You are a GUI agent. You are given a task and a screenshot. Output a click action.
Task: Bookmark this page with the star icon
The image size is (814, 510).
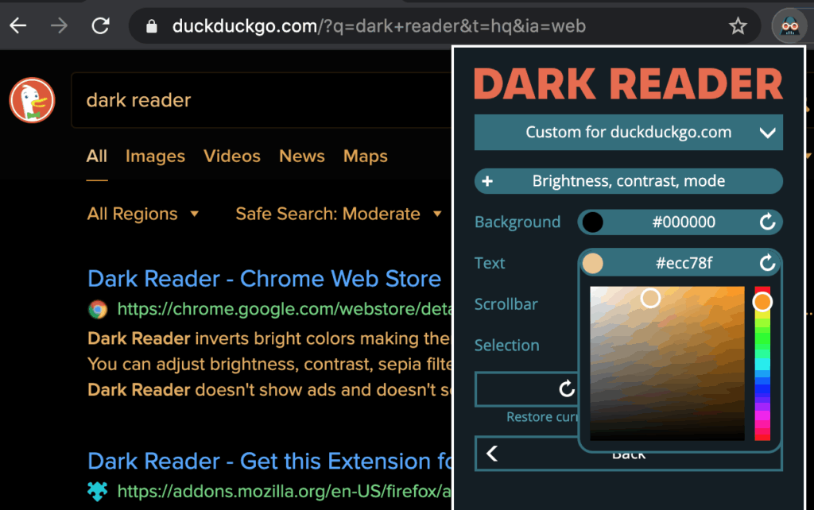coord(738,25)
